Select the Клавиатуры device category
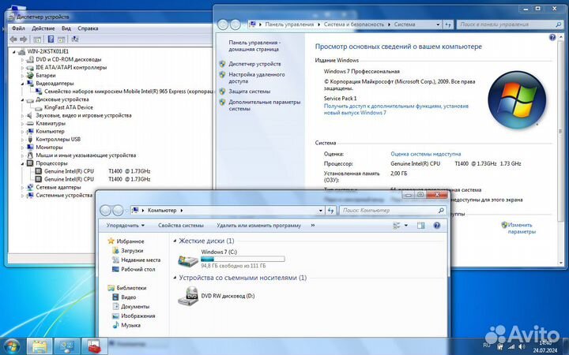 pyautogui.click(x=51, y=124)
